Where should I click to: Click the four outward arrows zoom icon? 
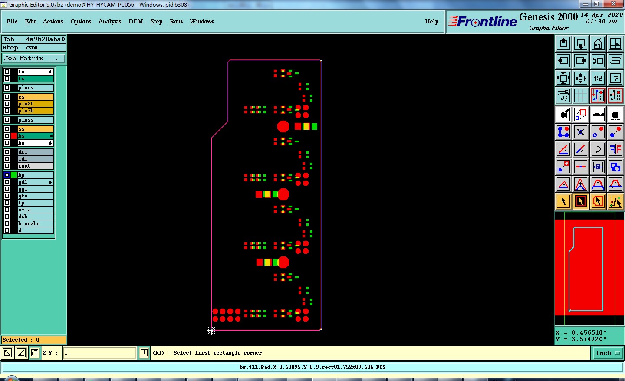(x=563, y=78)
